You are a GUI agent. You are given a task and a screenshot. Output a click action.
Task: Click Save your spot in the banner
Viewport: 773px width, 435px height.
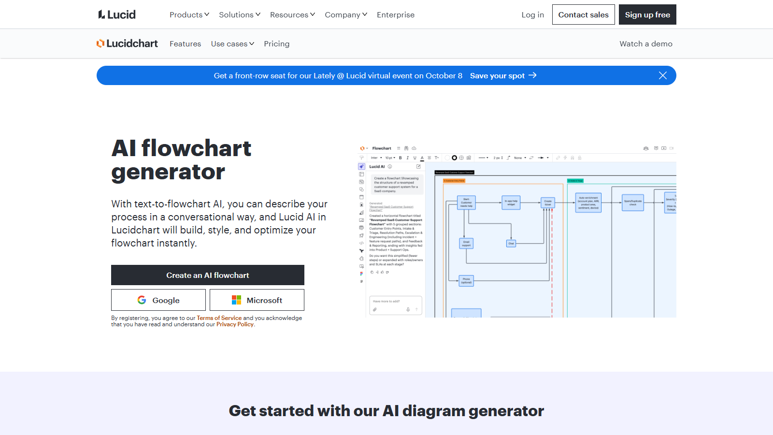pos(503,75)
